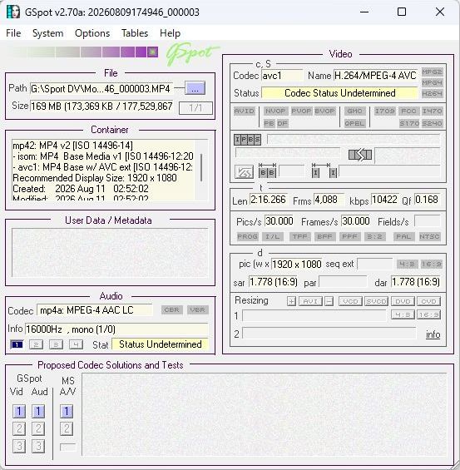The image size is (460, 470).
Task: Click the Path field showing 46_000003.MP4
Action: click(x=101, y=89)
